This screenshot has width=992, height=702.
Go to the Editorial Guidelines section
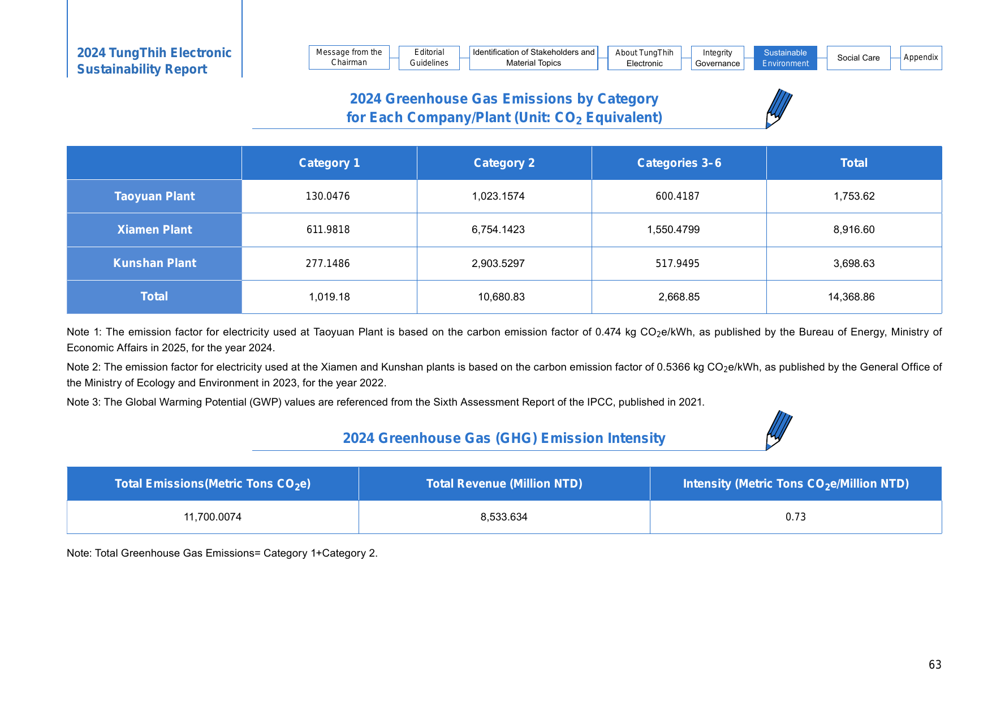click(x=429, y=58)
